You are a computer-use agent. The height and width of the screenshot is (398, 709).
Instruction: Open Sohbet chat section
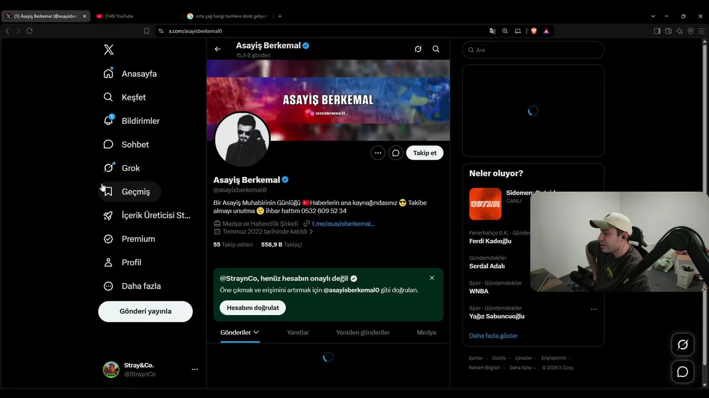click(x=126, y=144)
